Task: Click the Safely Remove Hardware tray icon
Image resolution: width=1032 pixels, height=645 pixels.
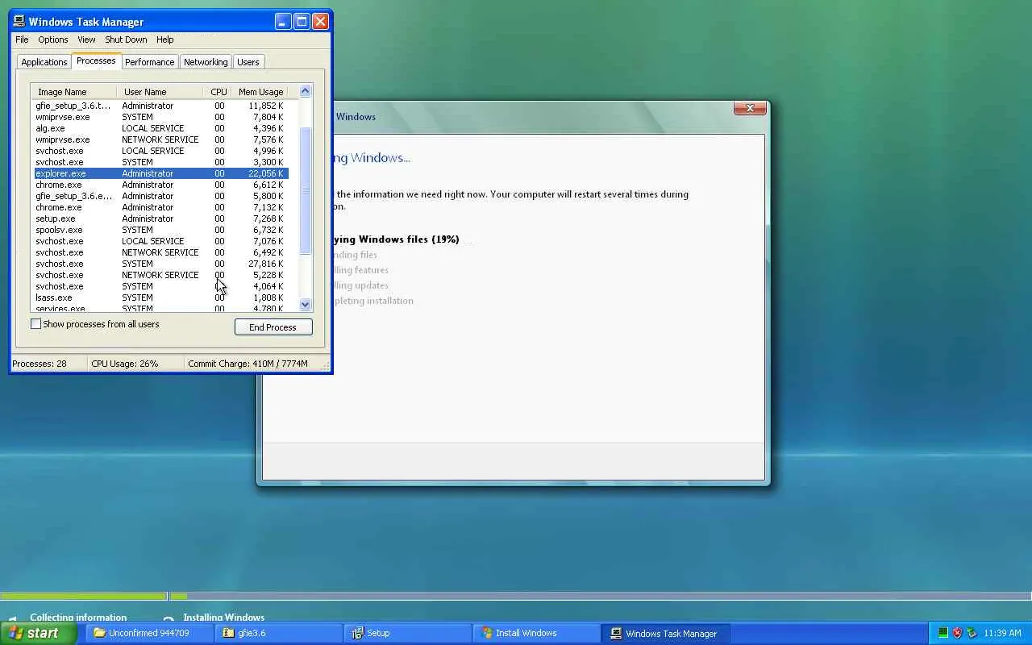Action: [972, 633]
